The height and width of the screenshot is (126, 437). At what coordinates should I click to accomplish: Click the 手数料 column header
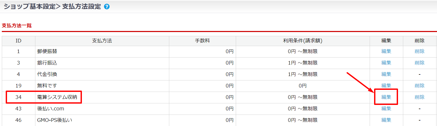pyautogui.click(x=202, y=41)
